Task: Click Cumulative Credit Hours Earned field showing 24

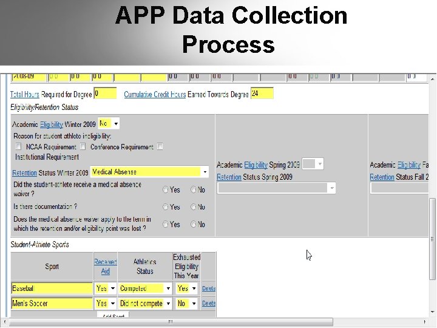Action: tap(262, 93)
